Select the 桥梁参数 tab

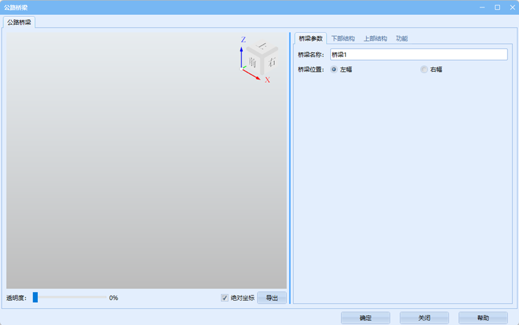point(310,38)
